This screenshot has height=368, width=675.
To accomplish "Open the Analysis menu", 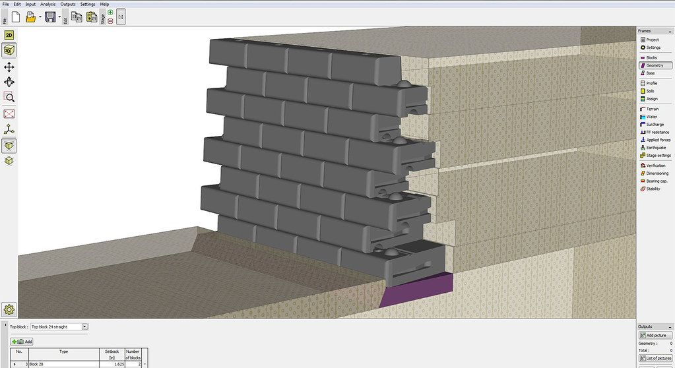I will pyautogui.click(x=48, y=4).
